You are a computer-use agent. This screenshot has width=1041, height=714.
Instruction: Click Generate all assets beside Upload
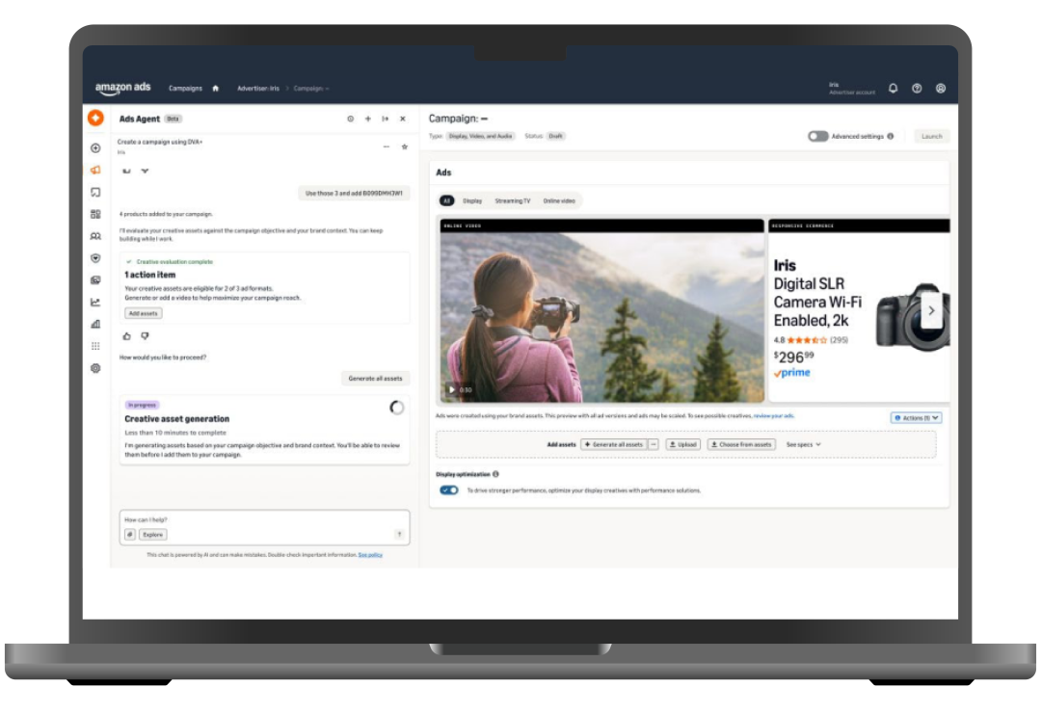point(613,444)
